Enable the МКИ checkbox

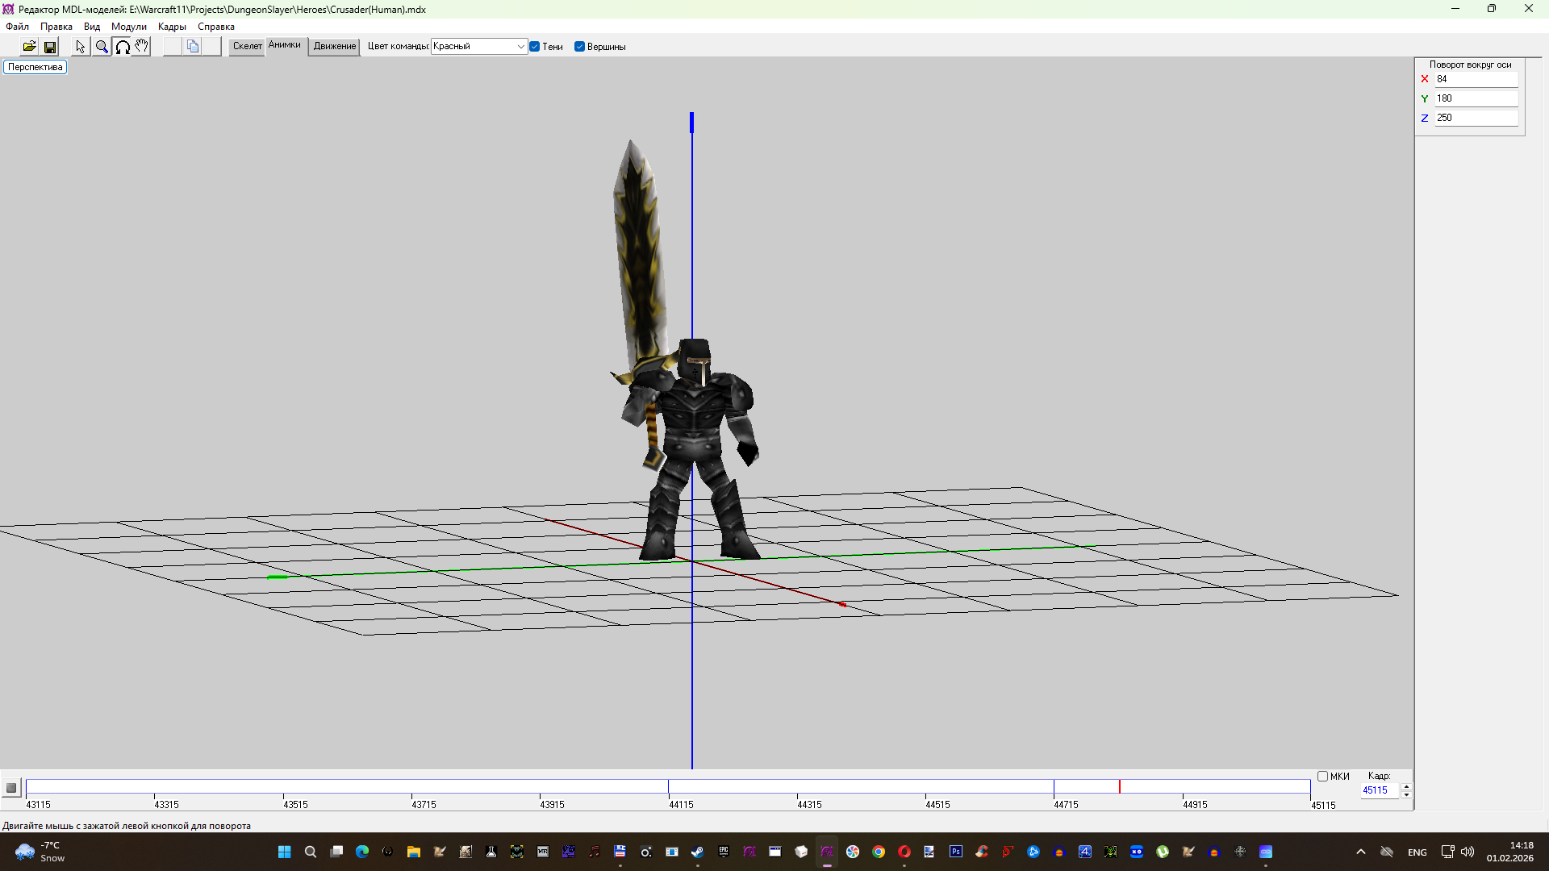[x=1322, y=777]
